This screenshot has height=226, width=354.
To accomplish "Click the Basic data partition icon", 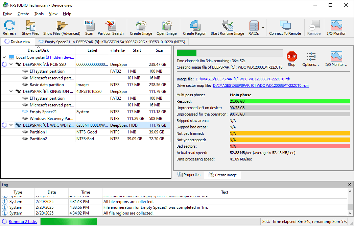I will click(25, 84).
